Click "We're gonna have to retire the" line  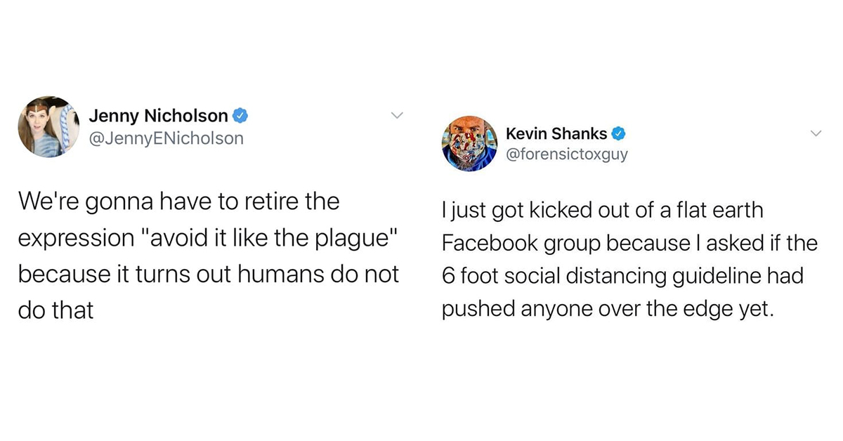[178, 202]
